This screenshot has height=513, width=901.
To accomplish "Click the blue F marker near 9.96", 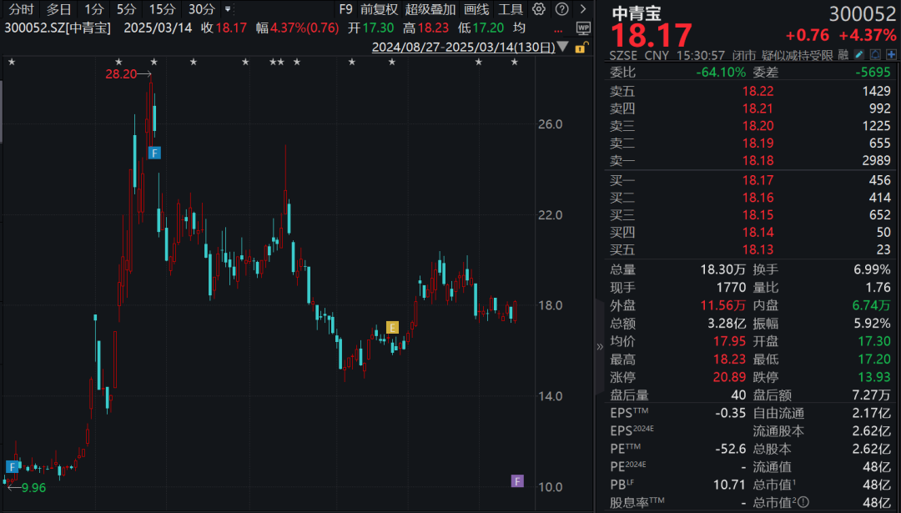I will pyautogui.click(x=12, y=467).
